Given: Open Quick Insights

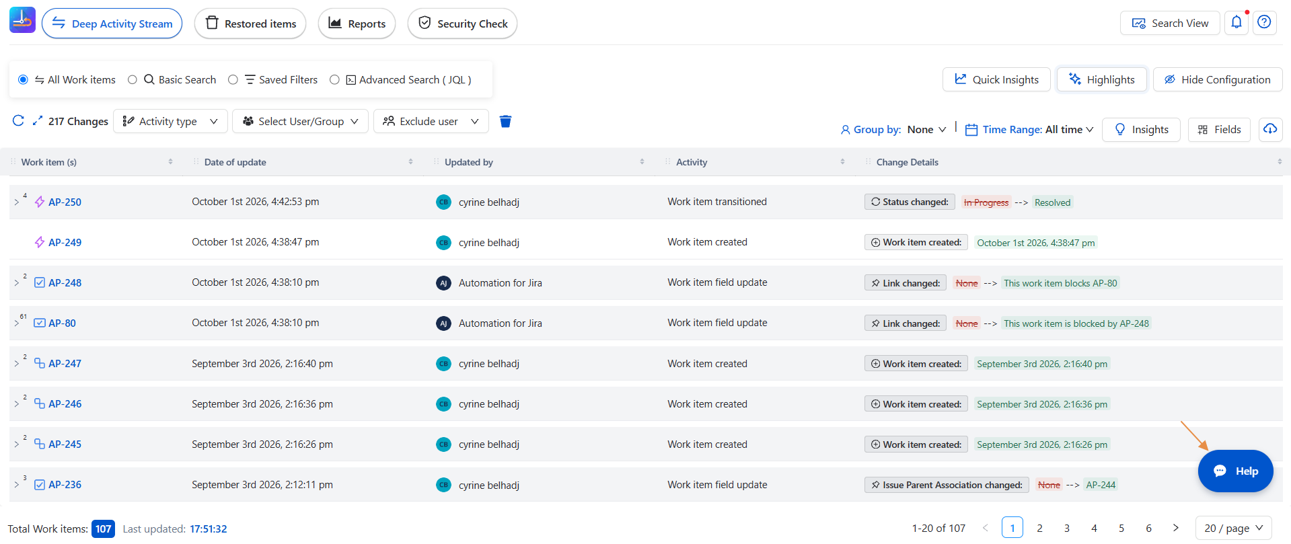Looking at the screenshot, I should click(996, 79).
